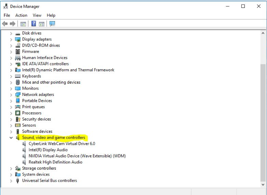Open the View menu
This screenshot has height=195, width=267.
pos(37,15)
